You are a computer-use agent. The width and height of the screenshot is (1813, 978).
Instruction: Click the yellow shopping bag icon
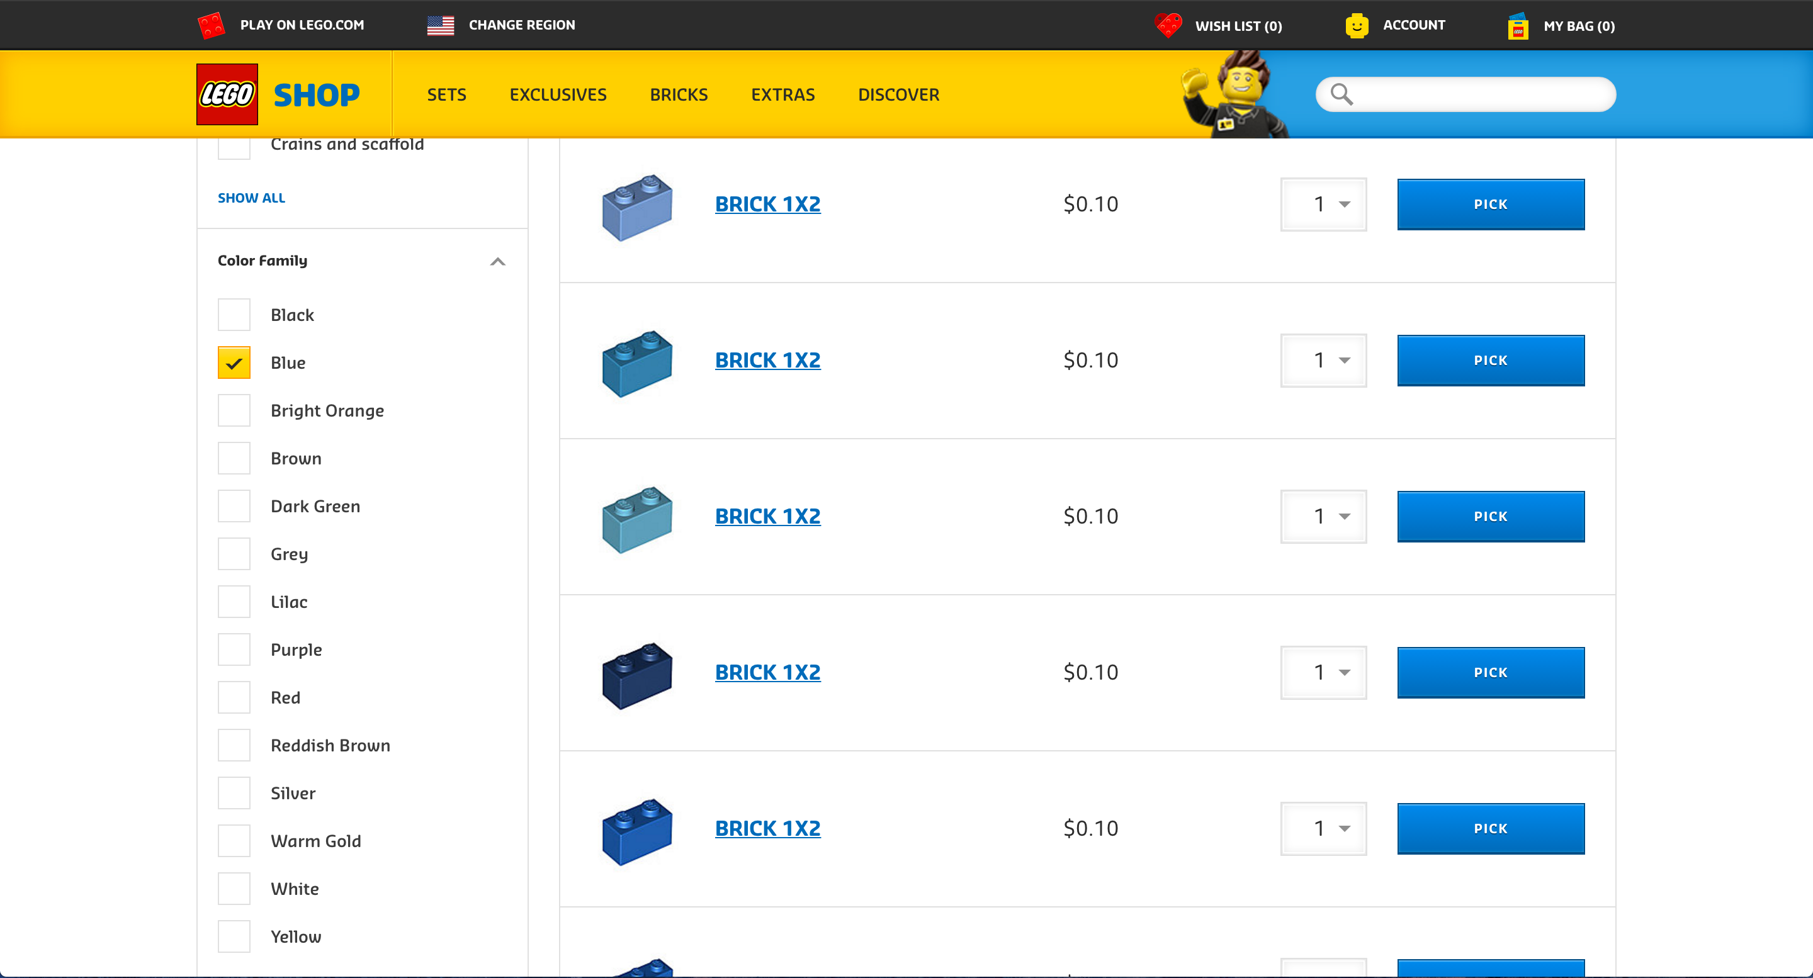pos(1518,25)
